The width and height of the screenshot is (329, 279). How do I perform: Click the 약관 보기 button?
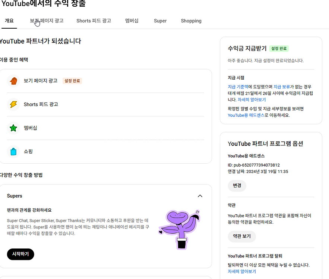tap(242, 237)
